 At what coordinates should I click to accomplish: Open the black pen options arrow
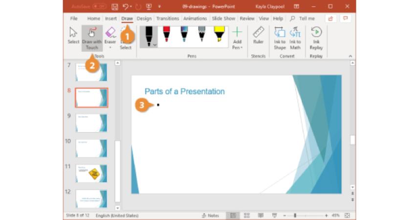154,45
